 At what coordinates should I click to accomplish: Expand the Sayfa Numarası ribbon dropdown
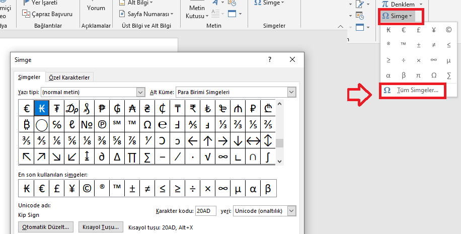coord(146,14)
